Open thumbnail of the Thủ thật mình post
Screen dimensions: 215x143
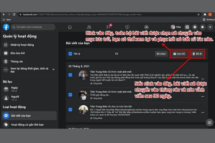[83, 75]
